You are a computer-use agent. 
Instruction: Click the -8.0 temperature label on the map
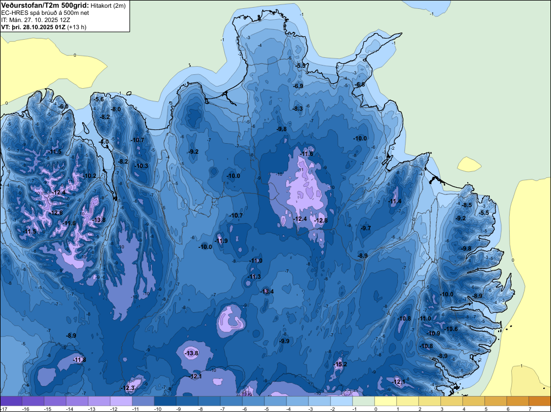pyautogui.click(x=116, y=109)
